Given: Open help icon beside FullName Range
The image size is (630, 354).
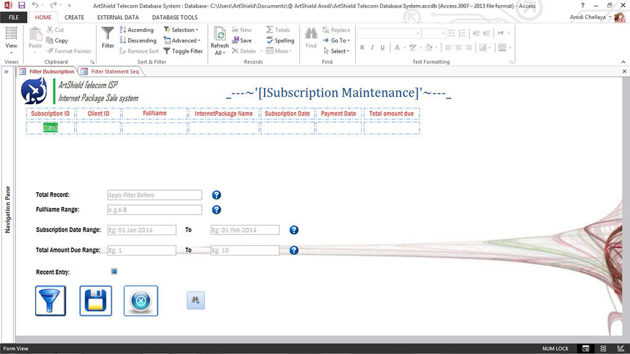Looking at the screenshot, I should tap(217, 209).
